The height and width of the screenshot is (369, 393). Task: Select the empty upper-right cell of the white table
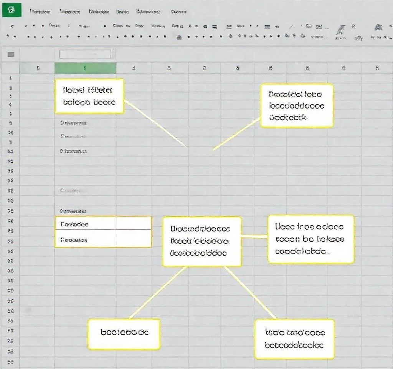coord(134,223)
